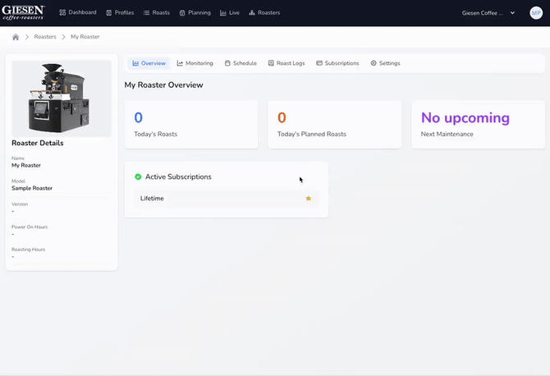Click the gold star on Lifetime subscription
The image size is (550, 376).
click(309, 198)
